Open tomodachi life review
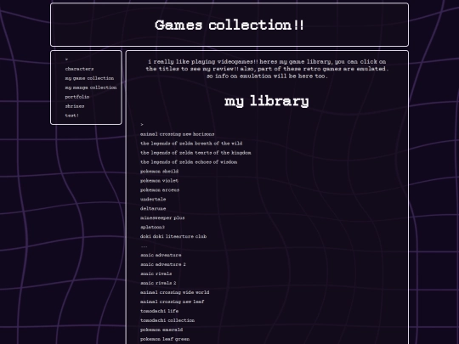The width and height of the screenshot is (459, 344). [160, 311]
